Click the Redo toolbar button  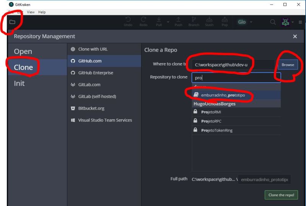(143, 22)
